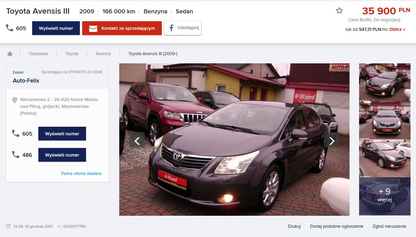Click the phone icon in the header
Image resolution: width=416 pixels, height=237 pixels.
click(10, 28)
